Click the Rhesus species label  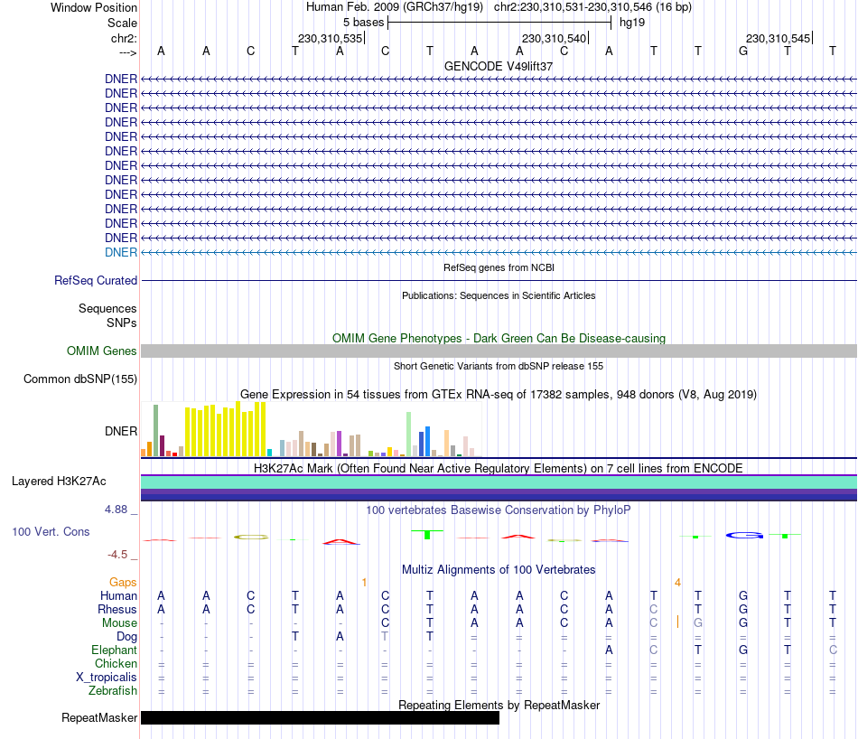click(x=117, y=609)
